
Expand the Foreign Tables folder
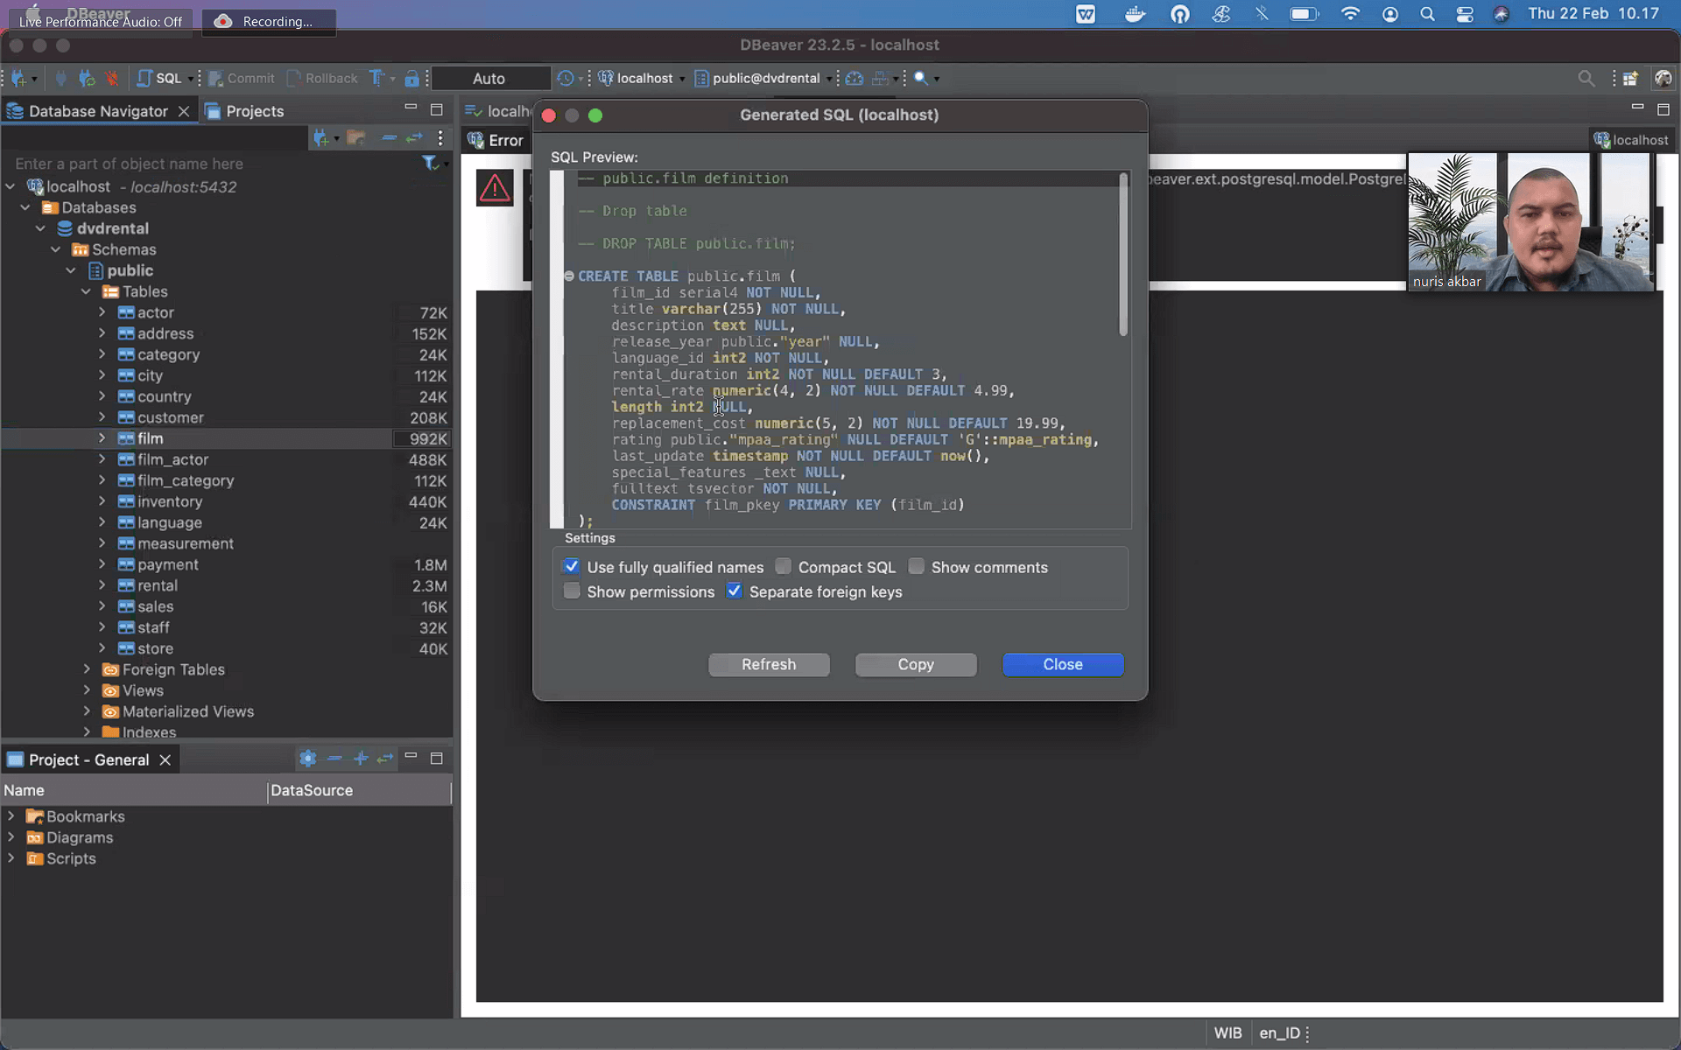pos(87,669)
